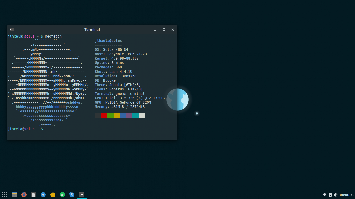Click the 'Uptime: 8 mins' line
This screenshot has width=355, height=199.
[109, 63]
